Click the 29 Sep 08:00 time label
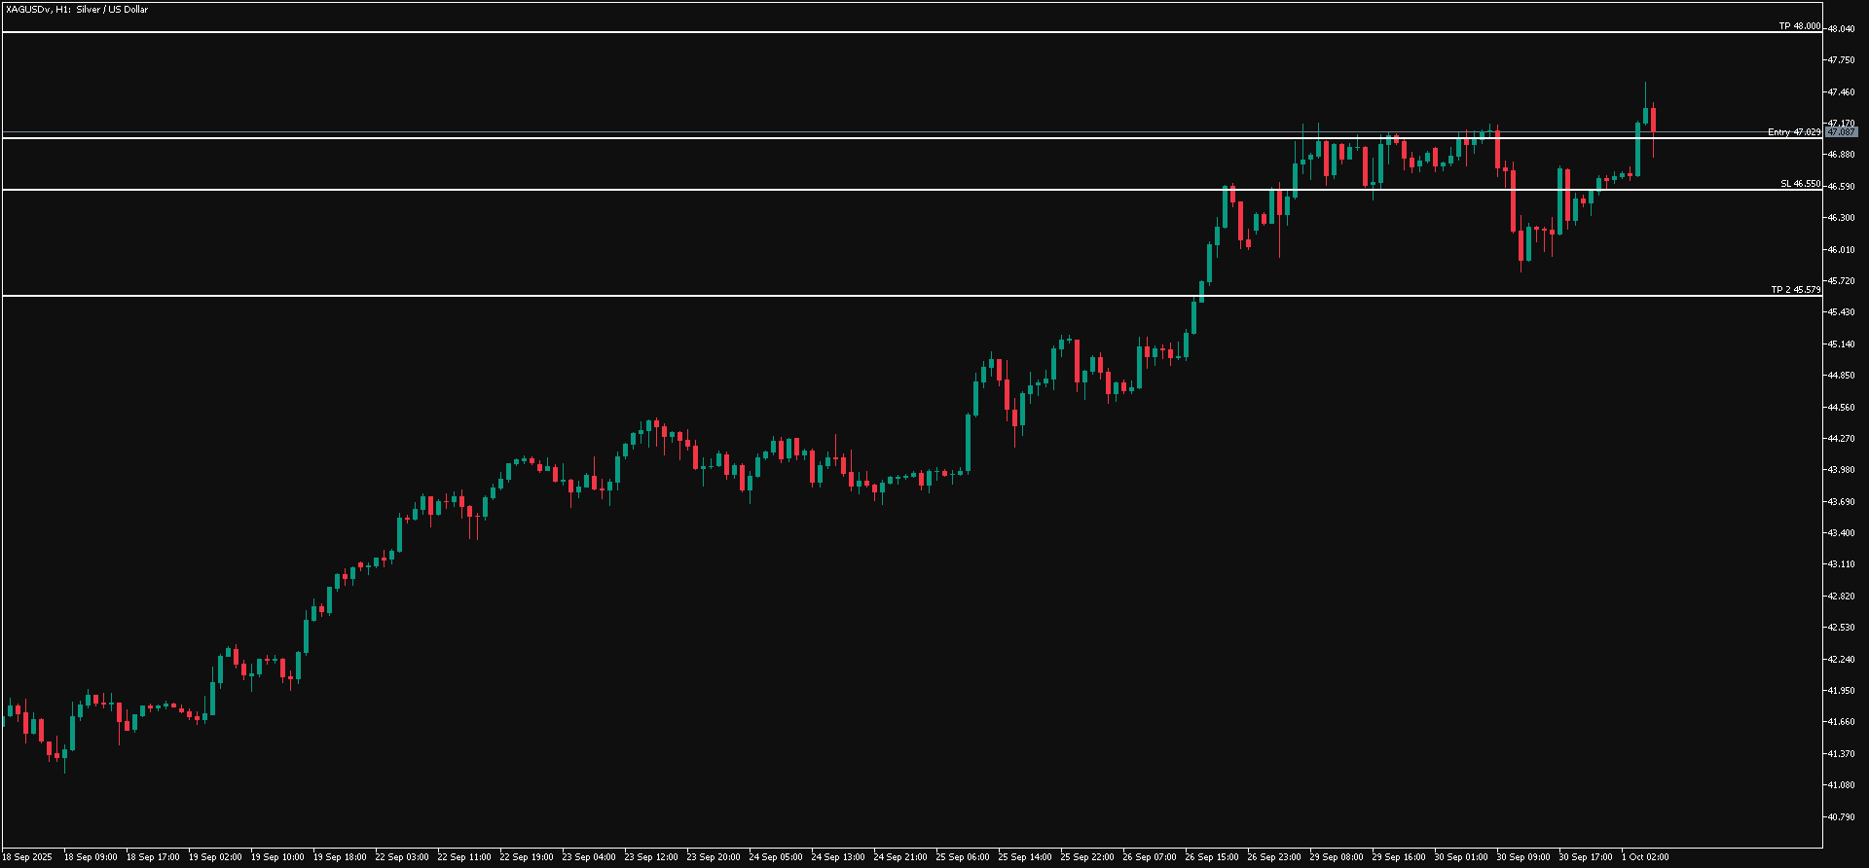The image size is (1869, 868). (1337, 857)
